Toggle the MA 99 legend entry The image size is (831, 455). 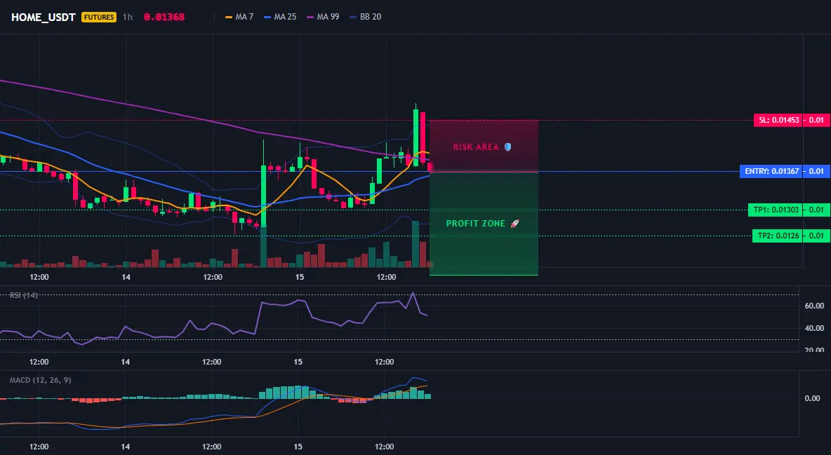324,17
